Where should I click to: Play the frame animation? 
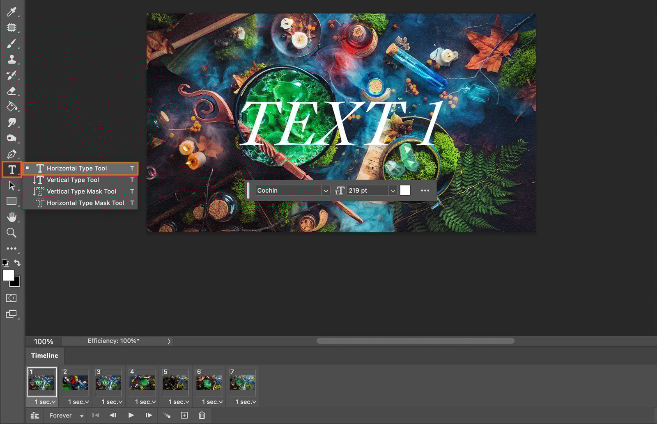(131, 415)
